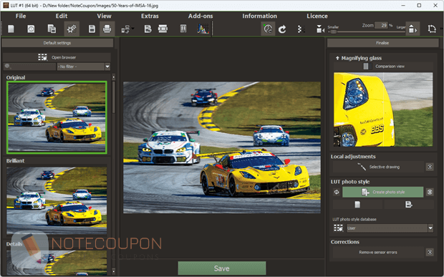The image size is (444, 277).
Task: Open recent files clock-document icon
Action: (x=31, y=29)
